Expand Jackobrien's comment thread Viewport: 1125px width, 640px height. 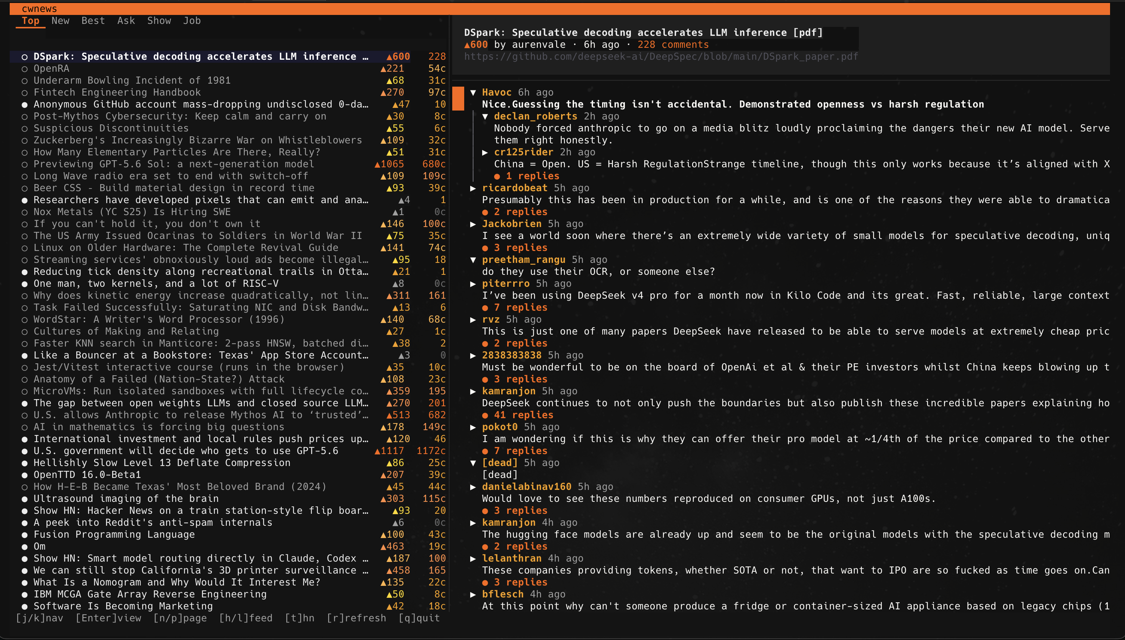[x=473, y=224]
